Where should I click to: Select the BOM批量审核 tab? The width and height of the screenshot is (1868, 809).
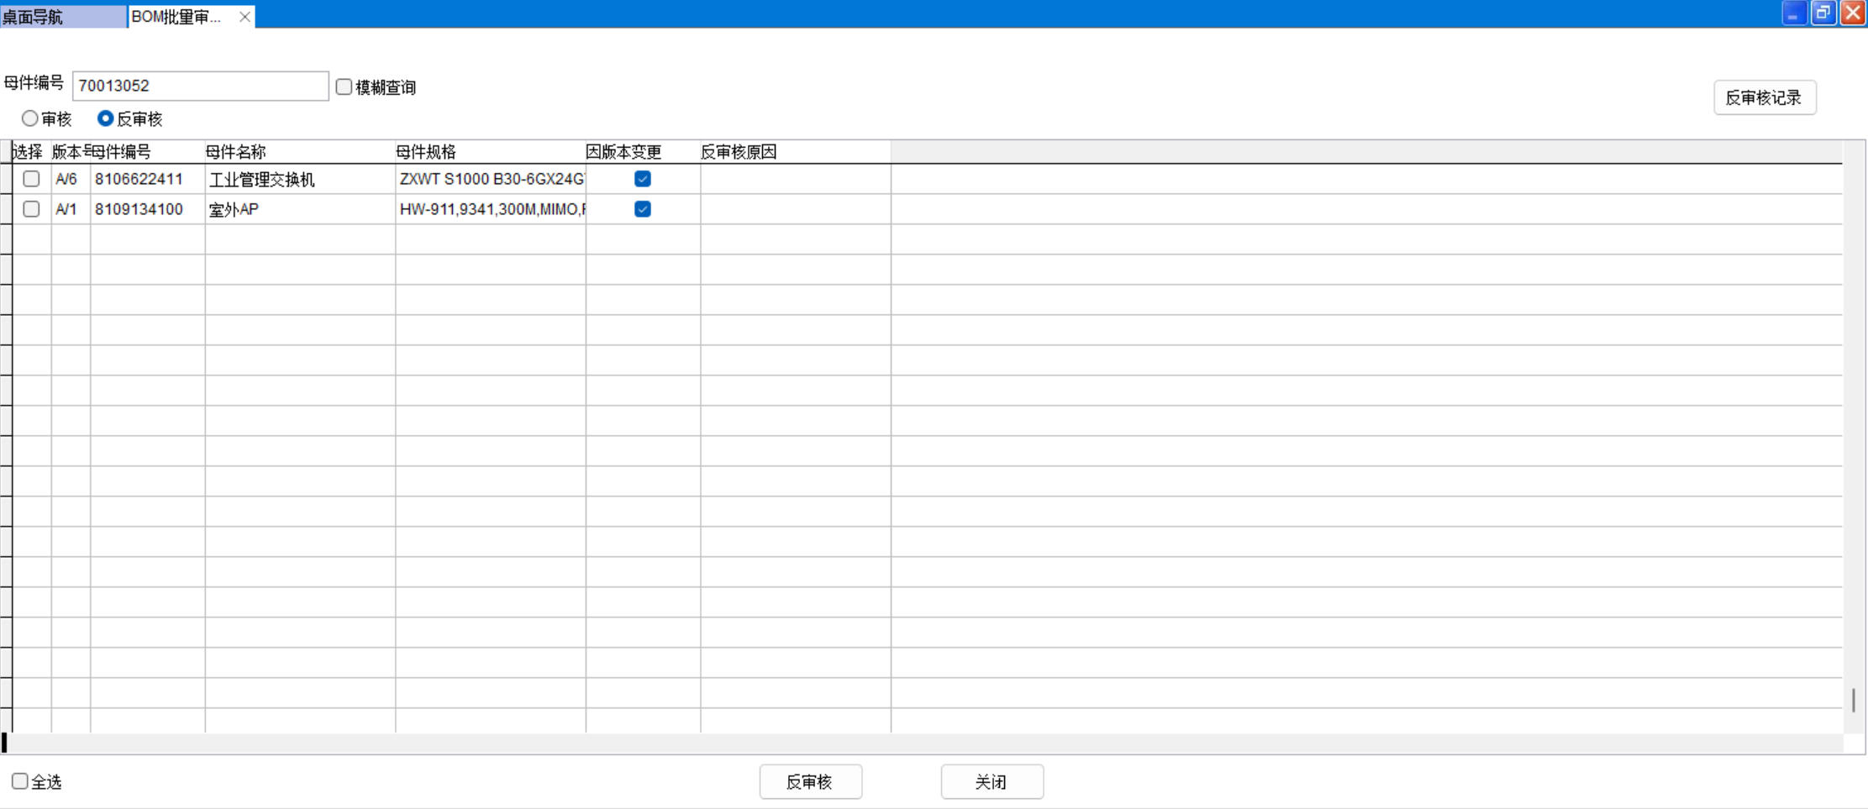(176, 17)
